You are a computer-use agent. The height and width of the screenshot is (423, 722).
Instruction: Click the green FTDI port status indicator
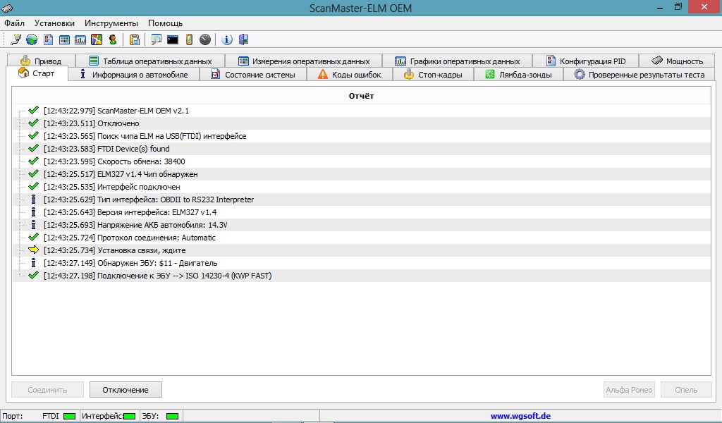(x=69, y=416)
